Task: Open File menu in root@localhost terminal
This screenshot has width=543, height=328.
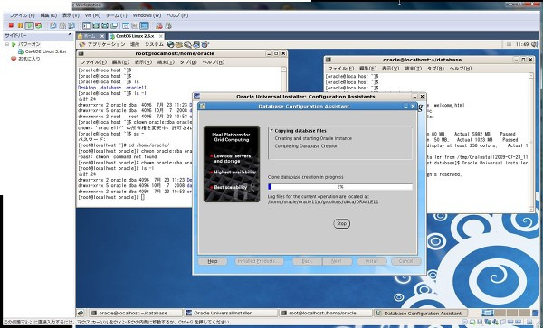Action: click(93, 62)
